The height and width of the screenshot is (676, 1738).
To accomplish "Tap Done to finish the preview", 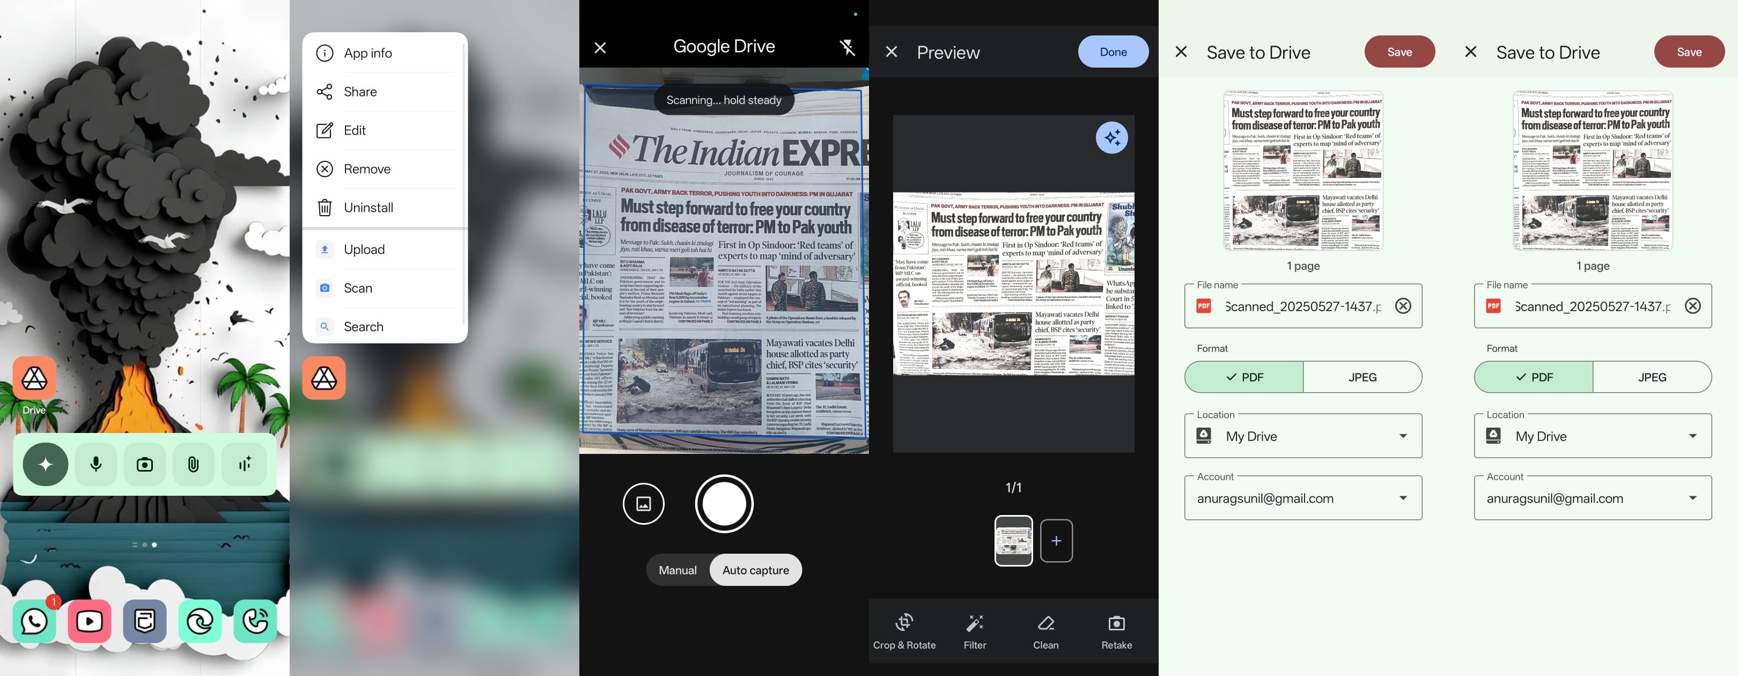I will [x=1113, y=52].
